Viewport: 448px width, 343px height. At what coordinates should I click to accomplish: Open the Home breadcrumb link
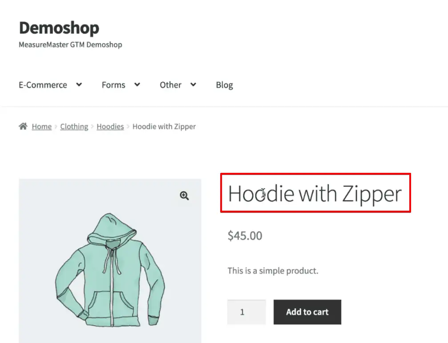tap(41, 126)
